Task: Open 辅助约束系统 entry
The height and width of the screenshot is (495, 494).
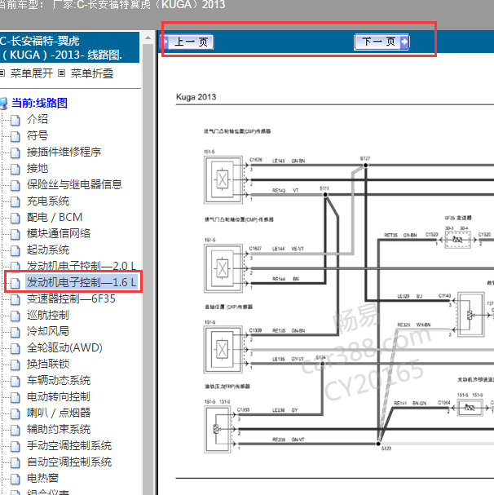Action: 59,429
